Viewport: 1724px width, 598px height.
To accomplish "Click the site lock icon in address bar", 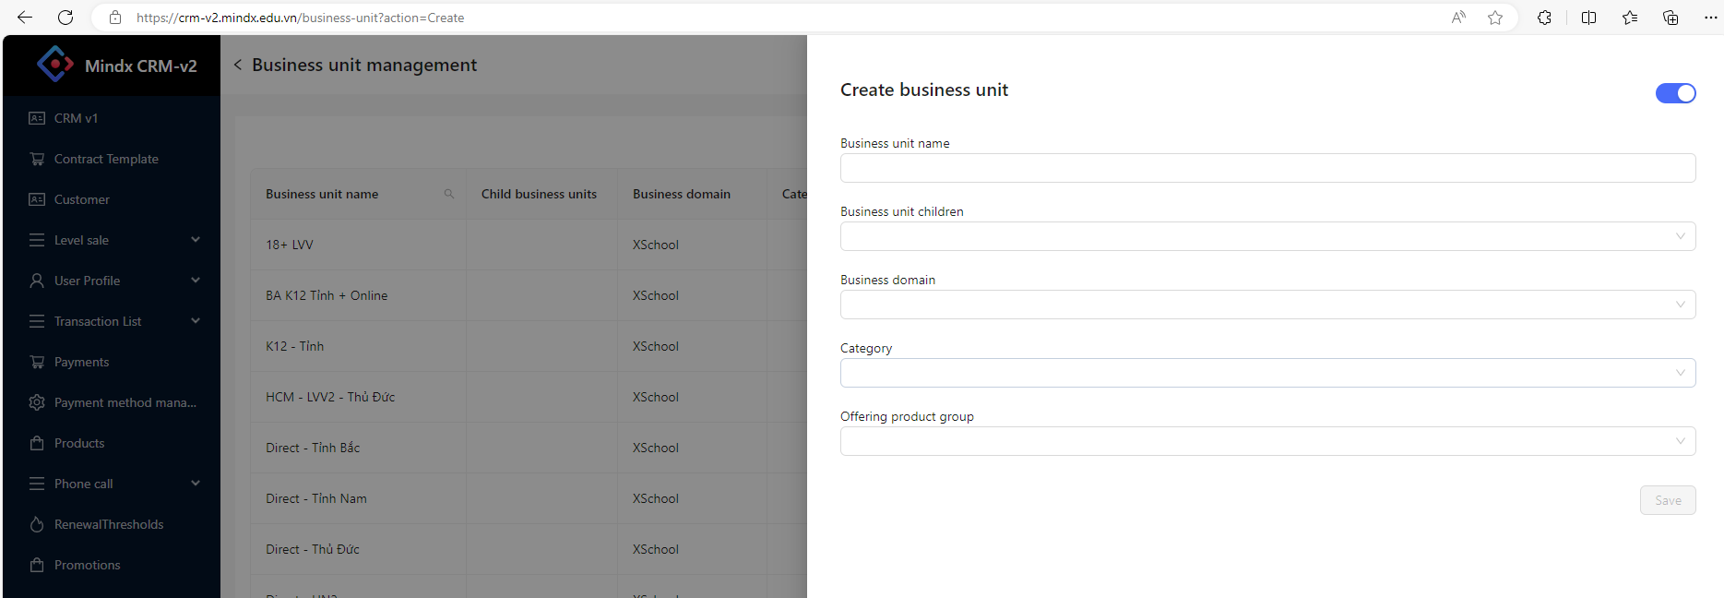I will pos(115,18).
